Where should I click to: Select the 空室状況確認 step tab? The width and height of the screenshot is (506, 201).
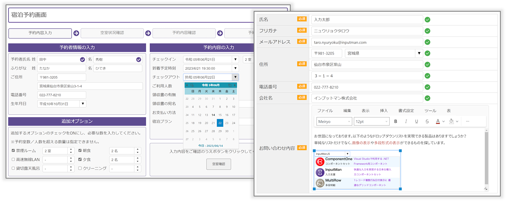click(112, 33)
